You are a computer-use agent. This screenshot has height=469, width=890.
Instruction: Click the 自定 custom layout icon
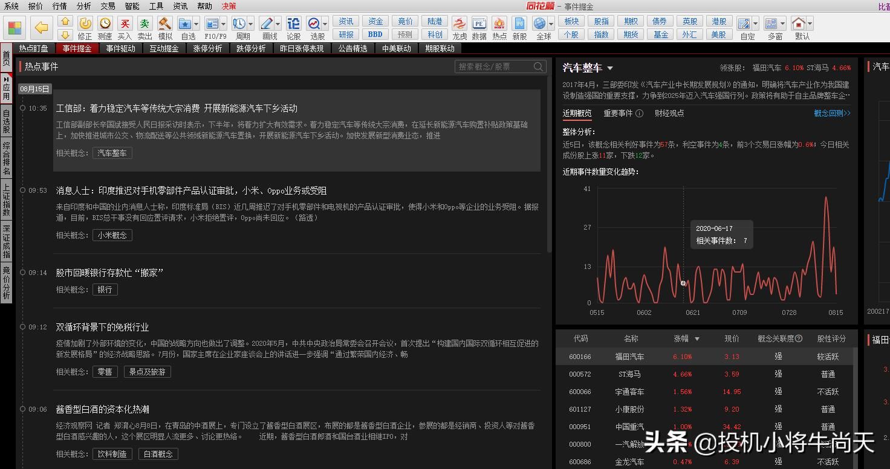[744, 24]
